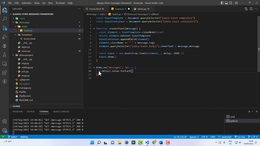The image size is (260, 146).
Task: Open Run and Debug view
Action: 4,37
